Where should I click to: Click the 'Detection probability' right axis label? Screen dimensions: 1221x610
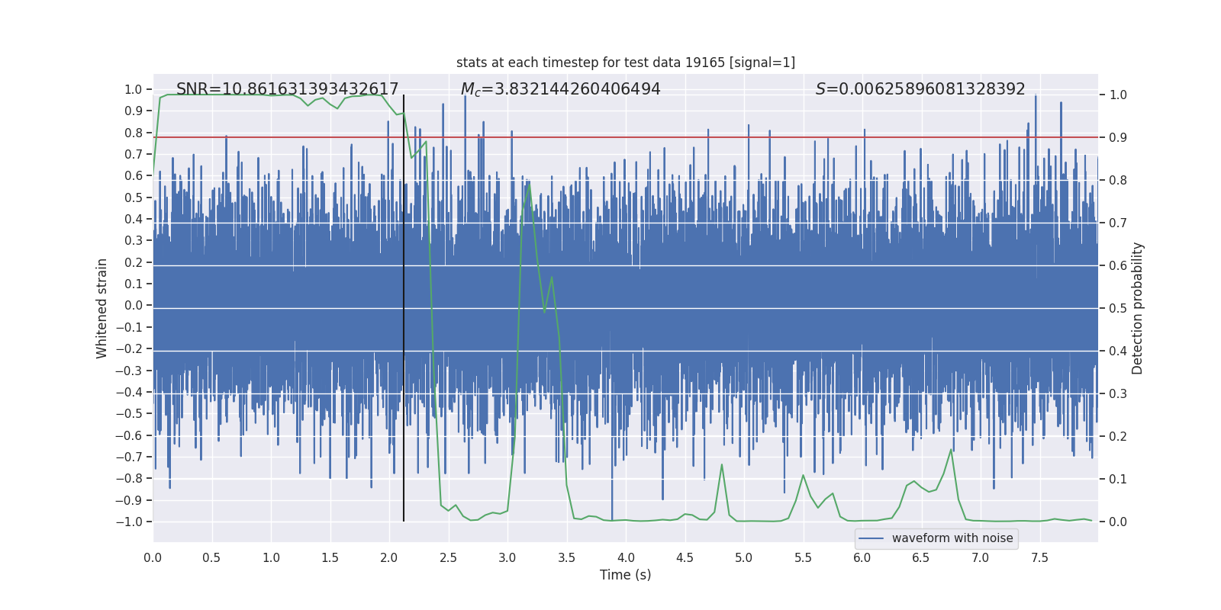coord(1138,308)
